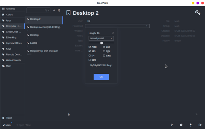
Task: Select the Desktop entry
Action: coord(44,36)
